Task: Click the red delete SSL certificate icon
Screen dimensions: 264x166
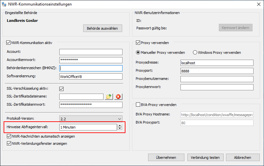Action: 118,97
